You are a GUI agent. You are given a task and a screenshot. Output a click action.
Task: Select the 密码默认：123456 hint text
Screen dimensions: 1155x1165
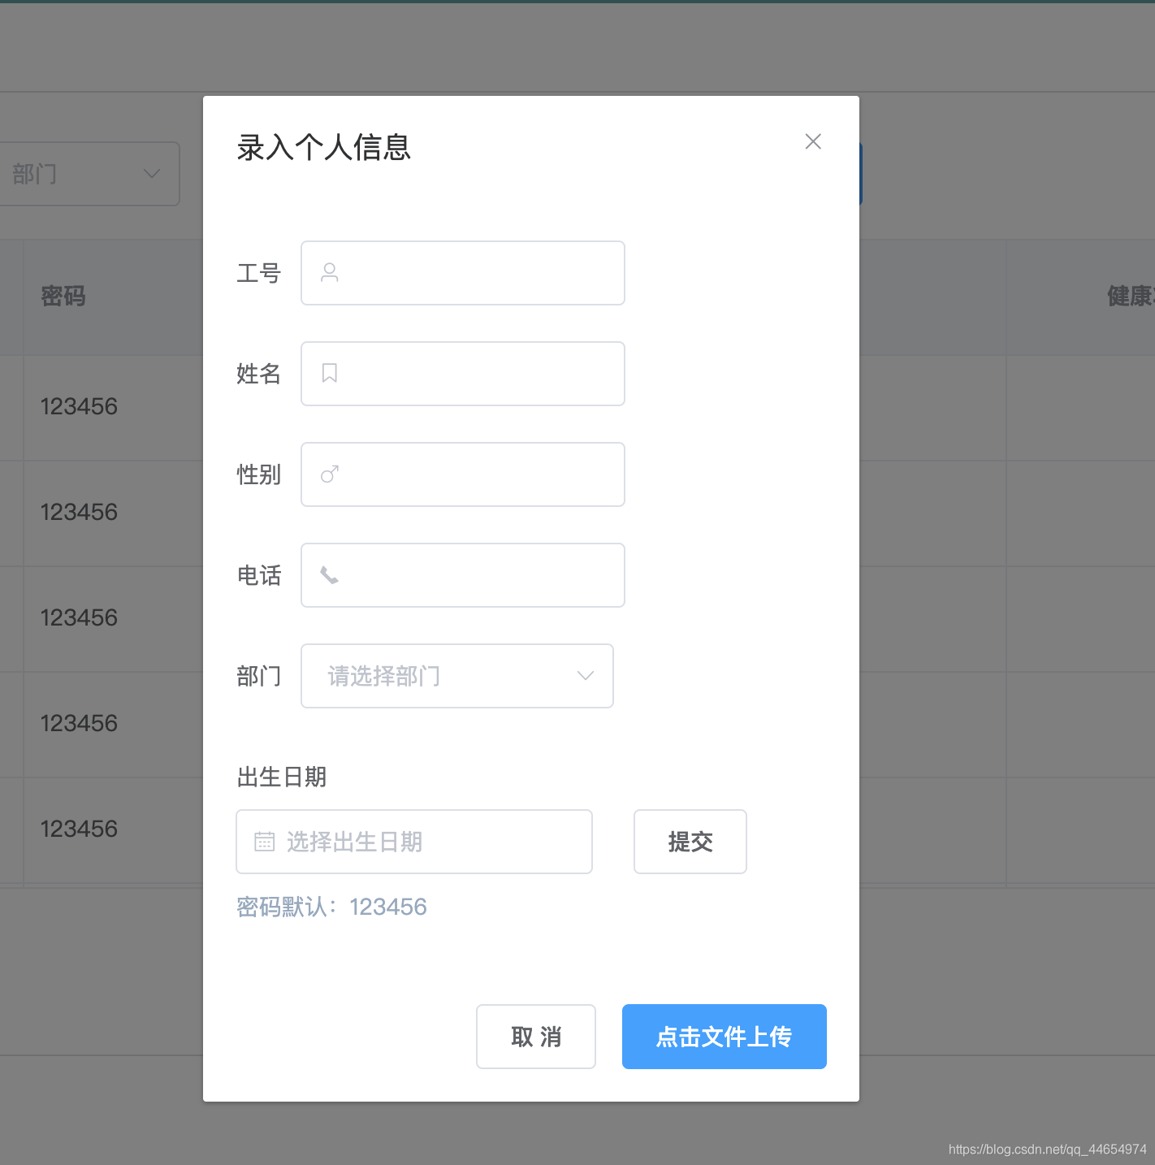tap(331, 906)
